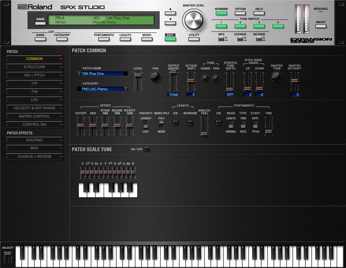Open the TVF patch section

[34, 83]
